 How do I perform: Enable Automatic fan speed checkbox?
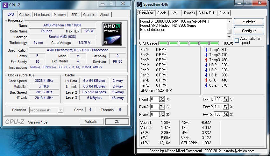[x=237, y=41]
